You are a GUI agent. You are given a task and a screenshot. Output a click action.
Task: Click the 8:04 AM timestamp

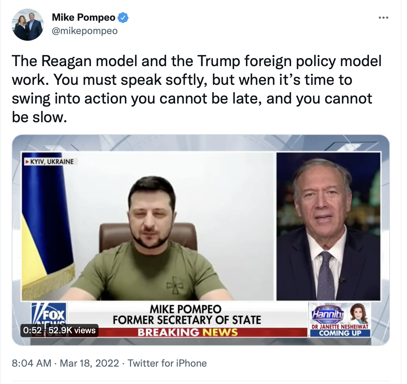(x=31, y=363)
